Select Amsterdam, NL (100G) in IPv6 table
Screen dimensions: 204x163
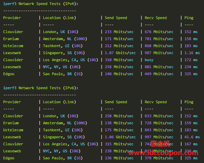click(65, 123)
